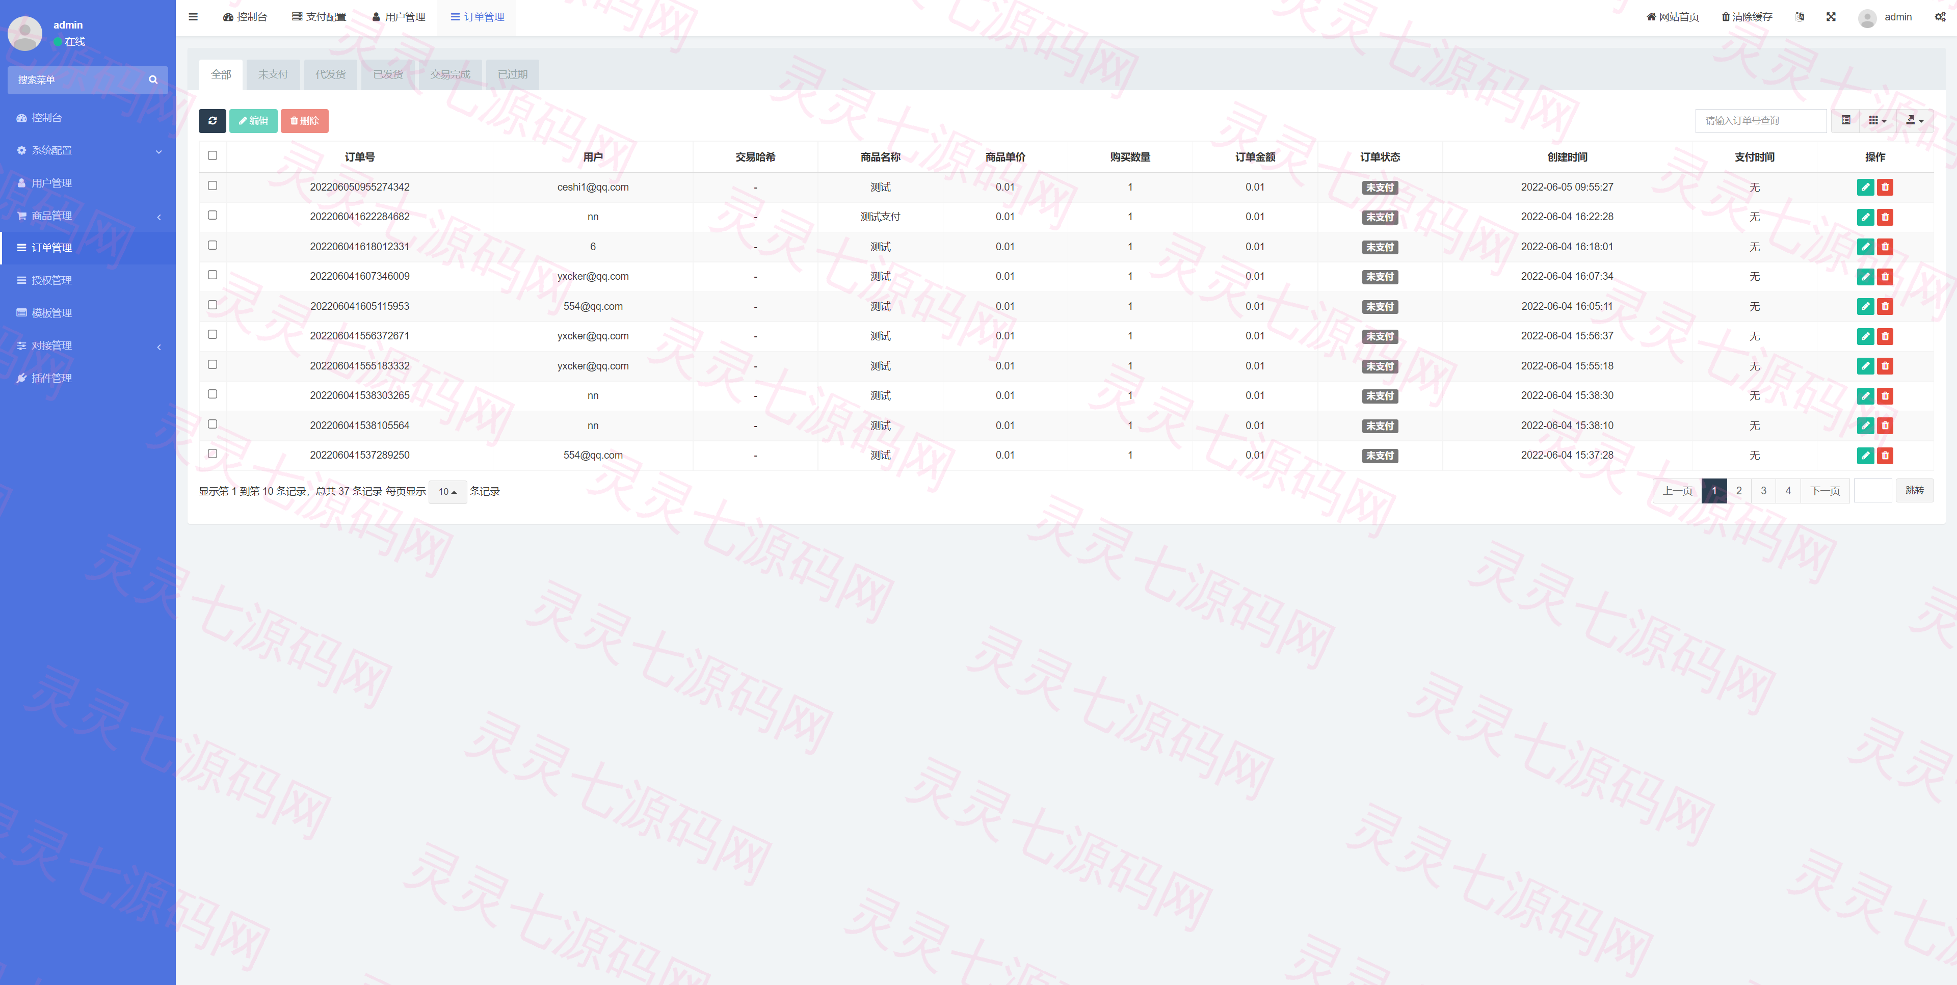Click green edit icon for order 20220605095527​4342
Viewport: 1957px width, 985px height.
(x=1865, y=188)
